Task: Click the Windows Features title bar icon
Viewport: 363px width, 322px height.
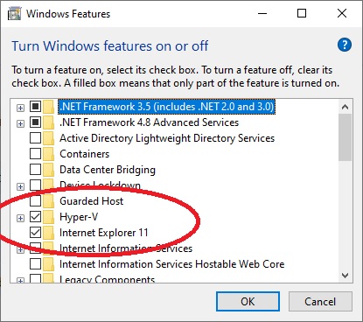Action: (14, 13)
